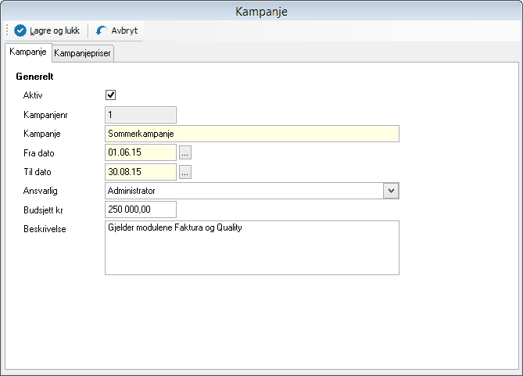This screenshot has width=523, height=376.
Task: Click the Kampanjenr field showing 1
Action: [x=141, y=115]
